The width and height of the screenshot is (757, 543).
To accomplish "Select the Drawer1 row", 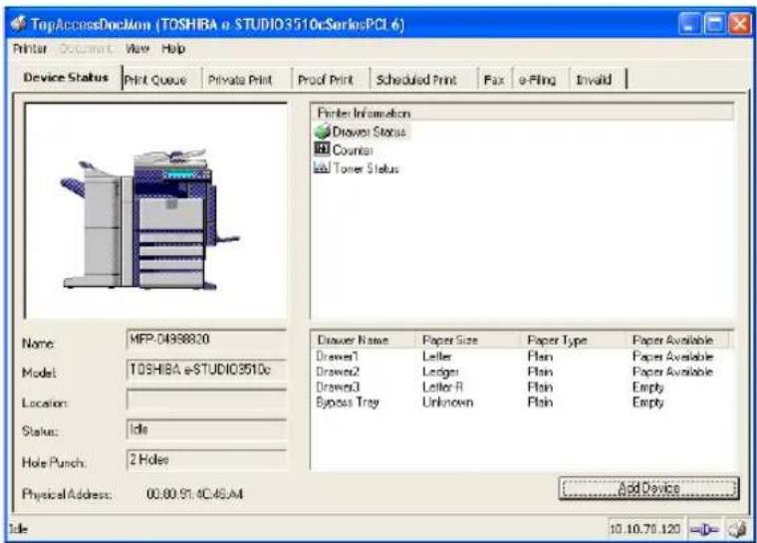I will [521, 357].
